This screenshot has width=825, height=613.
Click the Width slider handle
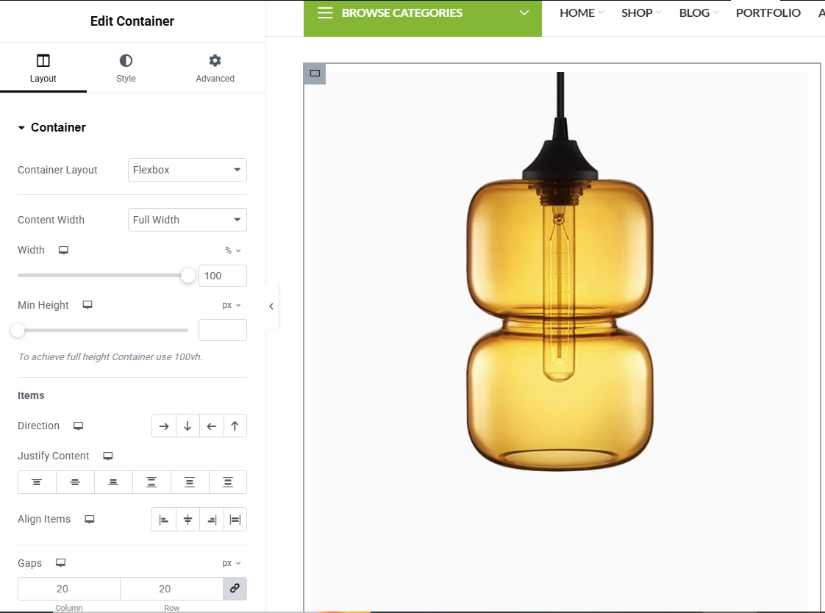coord(187,276)
